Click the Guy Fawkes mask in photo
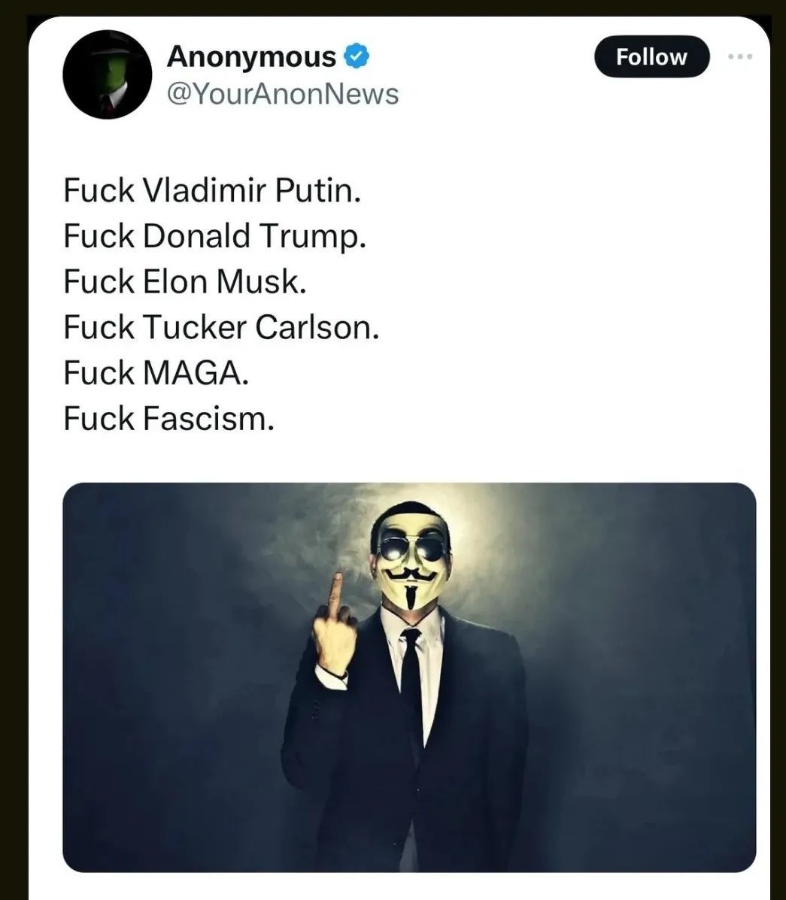Viewport: 786px width, 900px height. click(x=412, y=559)
